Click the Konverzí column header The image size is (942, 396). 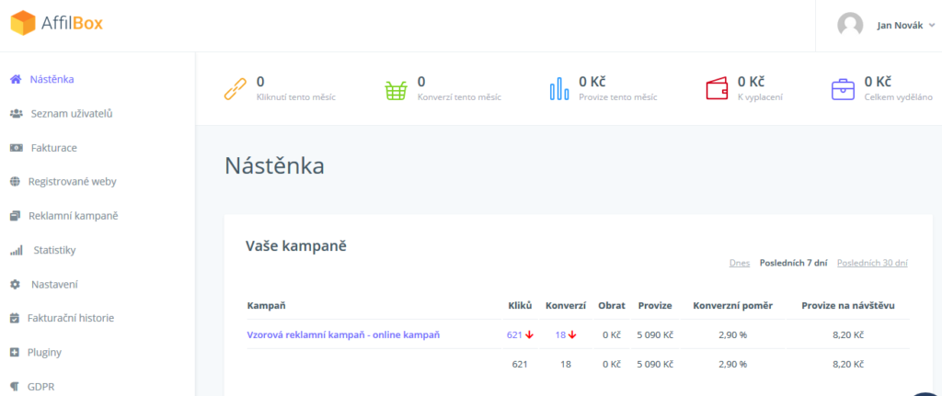566,306
